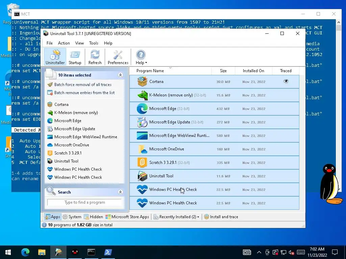Select Microsoft OneDrive in the sidebar list
Image resolution: width=346 pixels, height=259 pixels.
pyautogui.click(x=72, y=145)
